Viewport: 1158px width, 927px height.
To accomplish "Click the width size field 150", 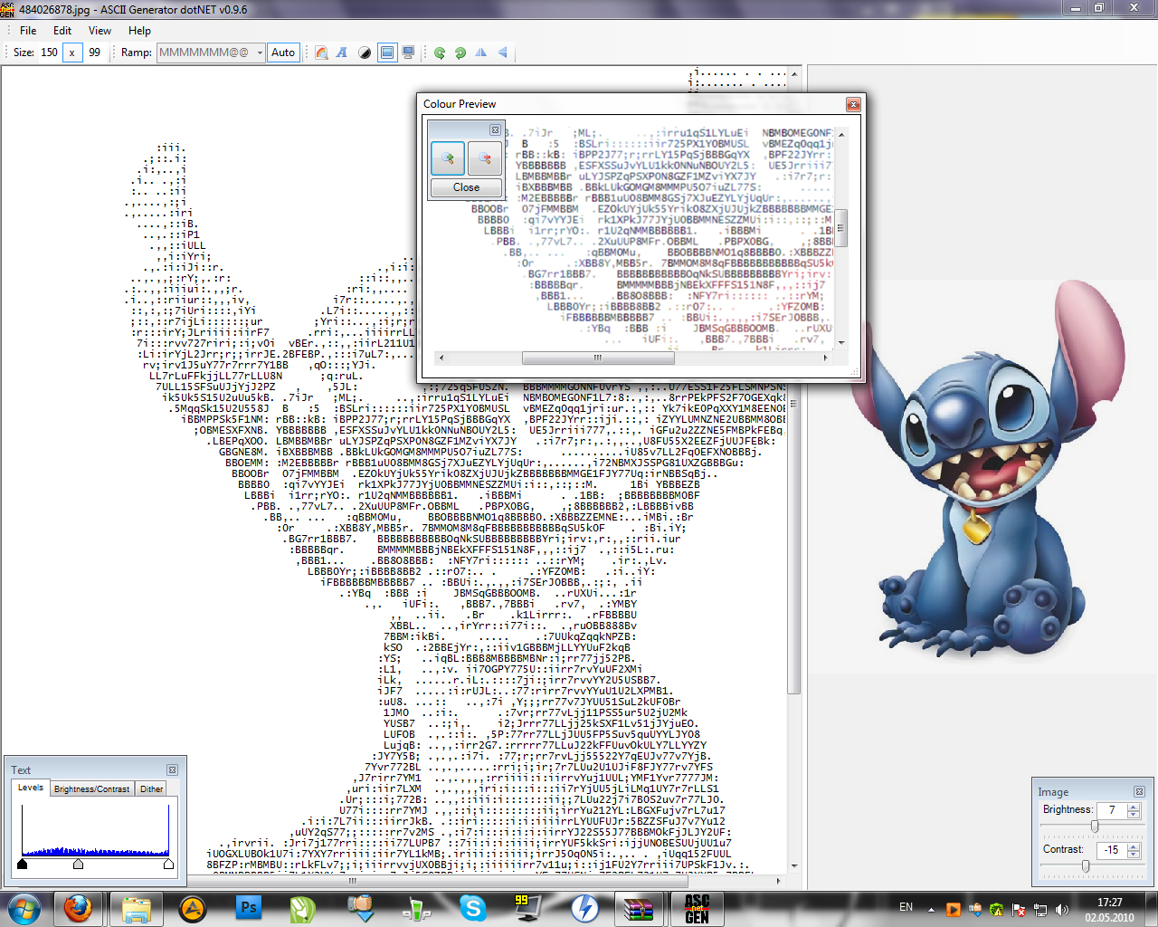I will 49,53.
